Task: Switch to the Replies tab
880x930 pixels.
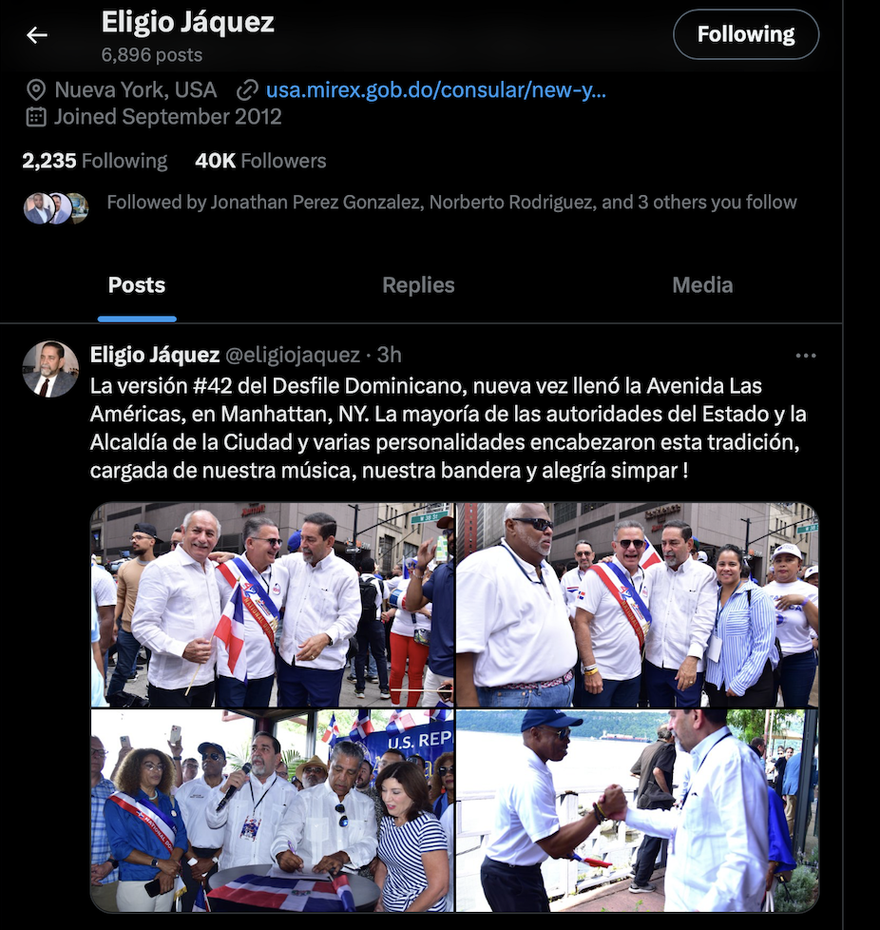Action: coord(418,285)
